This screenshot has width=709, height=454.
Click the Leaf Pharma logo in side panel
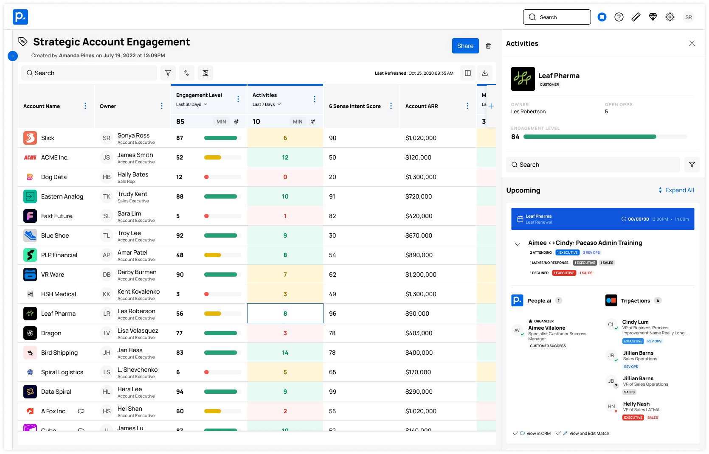click(x=523, y=79)
